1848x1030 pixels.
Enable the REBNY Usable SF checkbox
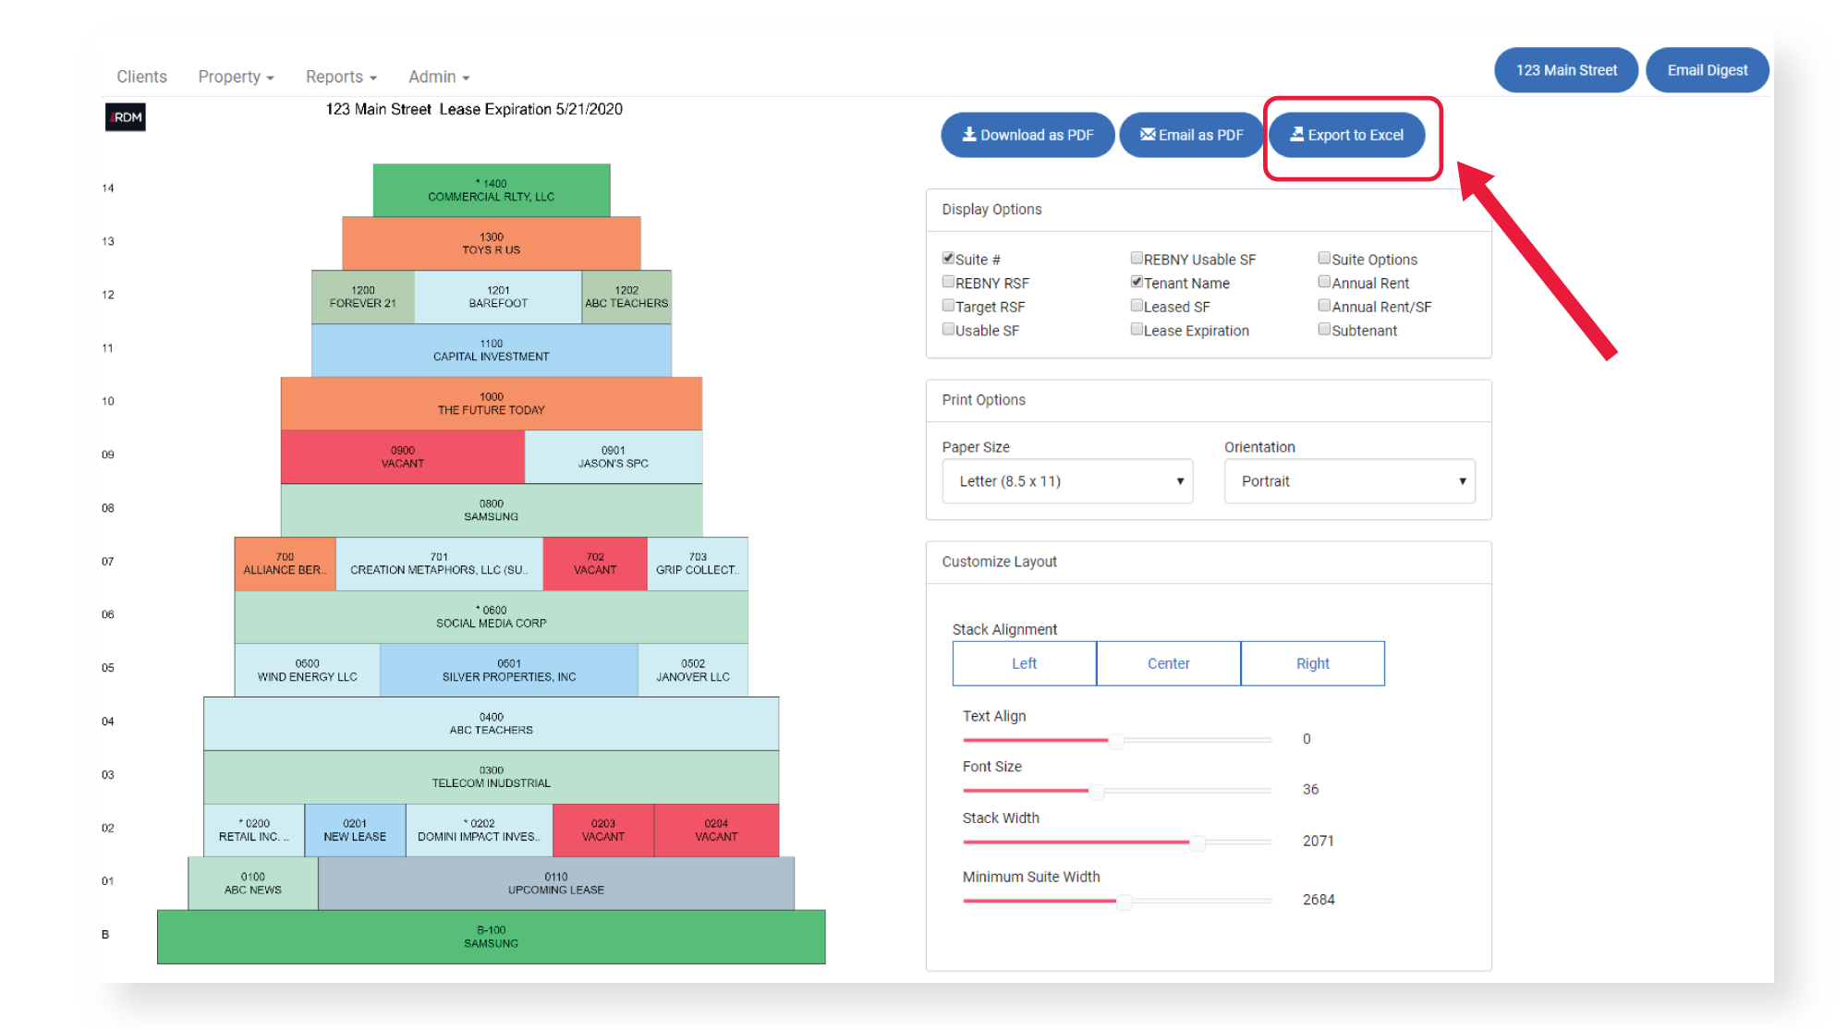click(x=1137, y=258)
